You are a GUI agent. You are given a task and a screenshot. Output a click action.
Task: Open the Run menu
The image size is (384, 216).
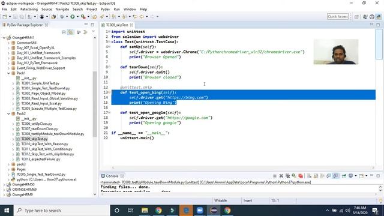tap(117, 9)
